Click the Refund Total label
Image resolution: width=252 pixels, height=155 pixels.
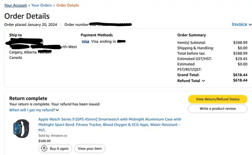[189, 81]
